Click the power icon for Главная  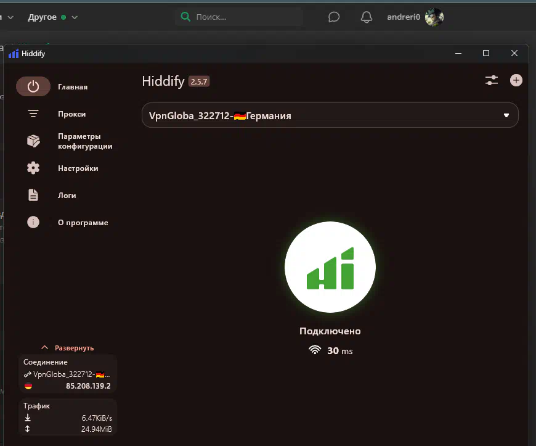coord(33,86)
